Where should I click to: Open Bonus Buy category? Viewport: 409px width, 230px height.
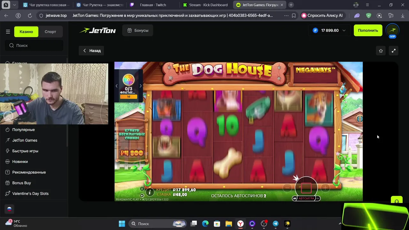tap(21, 183)
